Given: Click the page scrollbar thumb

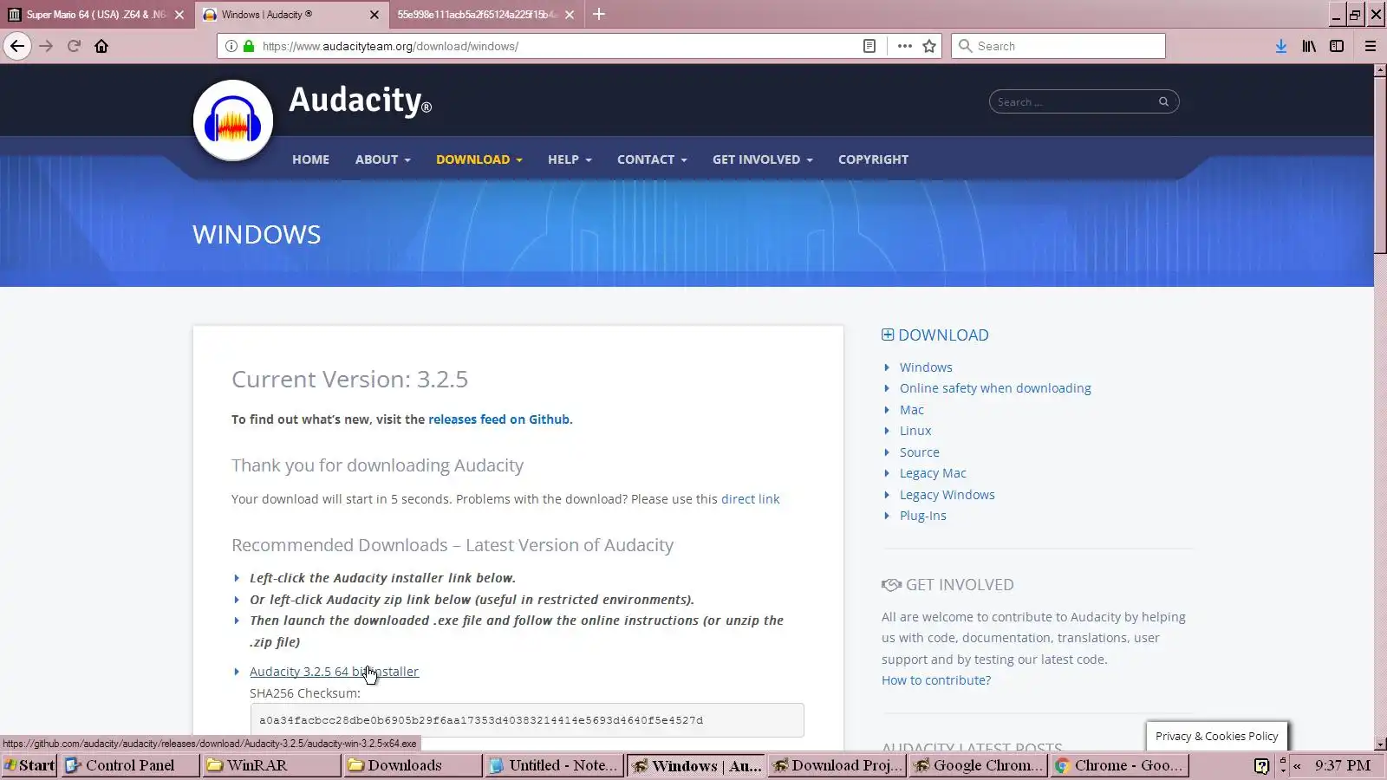Looking at the screenshot, I should point(1380,166).
